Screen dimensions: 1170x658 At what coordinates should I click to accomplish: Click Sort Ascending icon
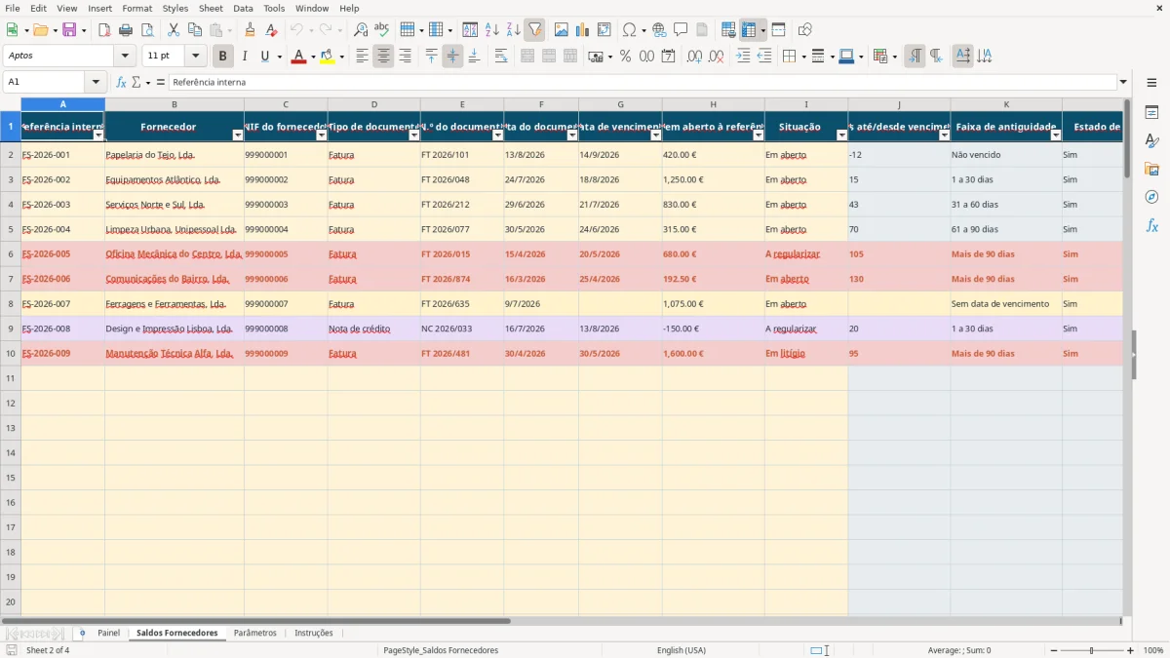coord(492,30)
